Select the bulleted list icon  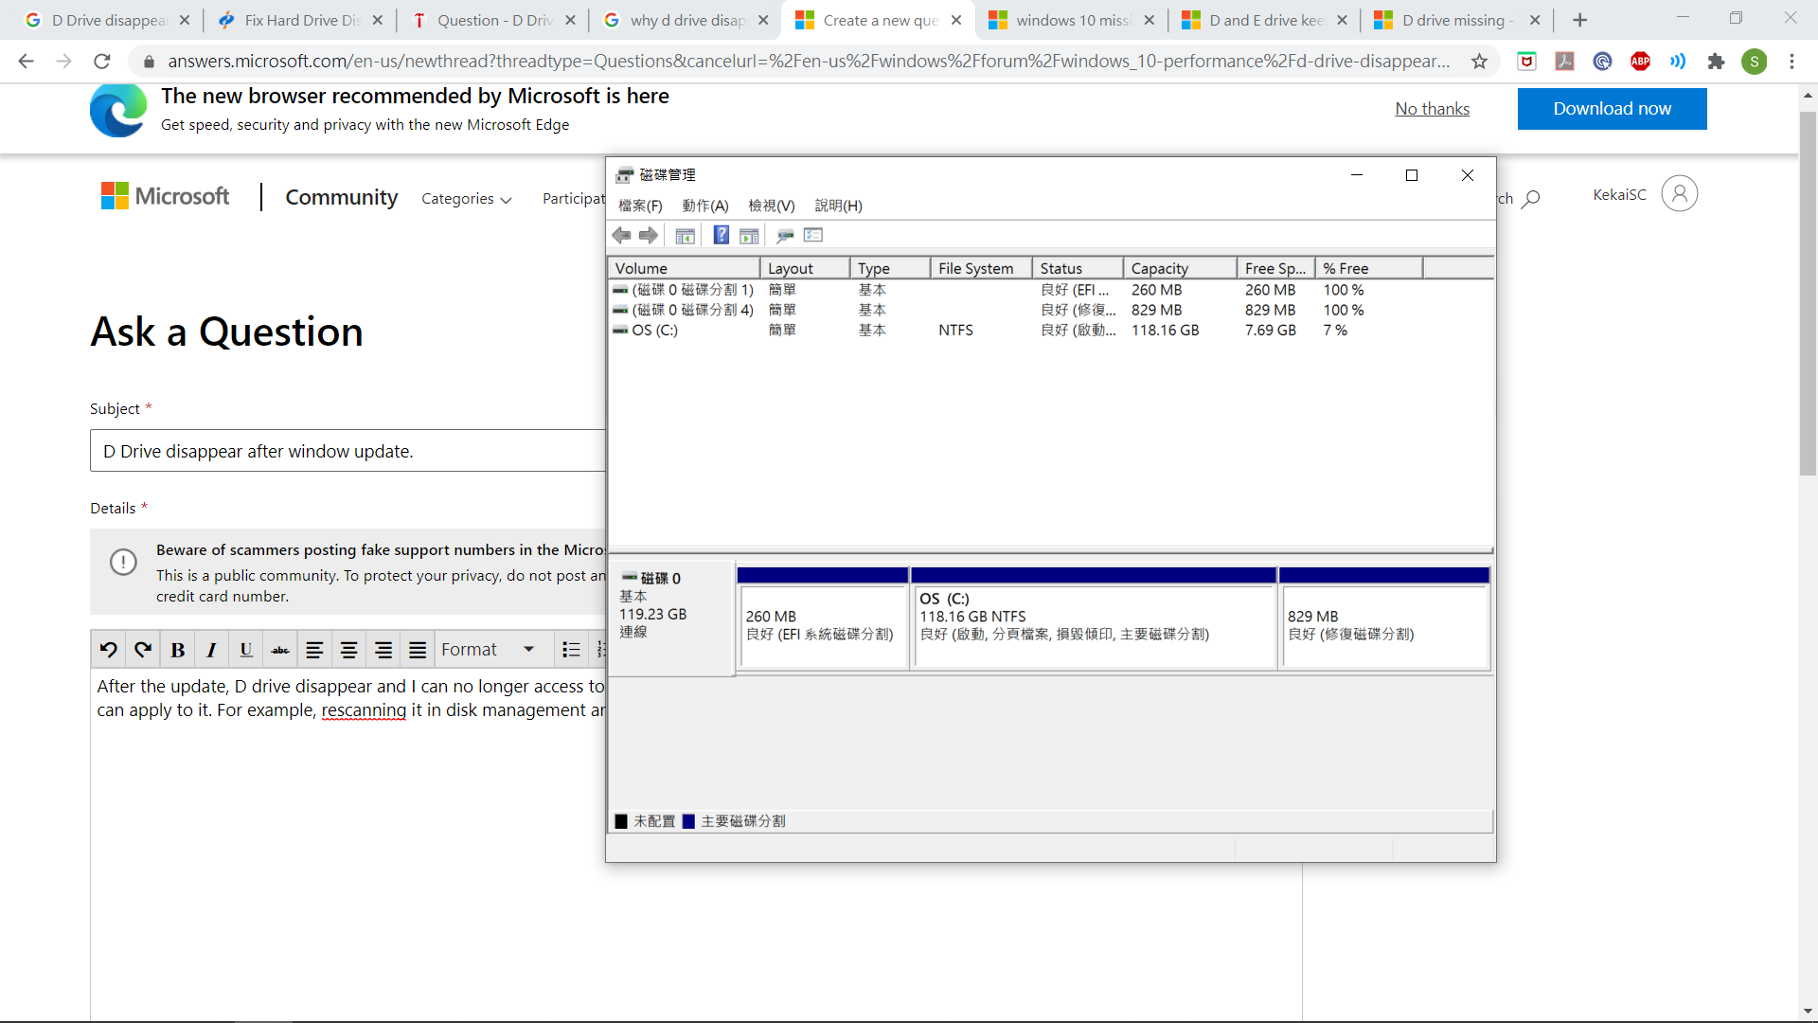(570, 649)
